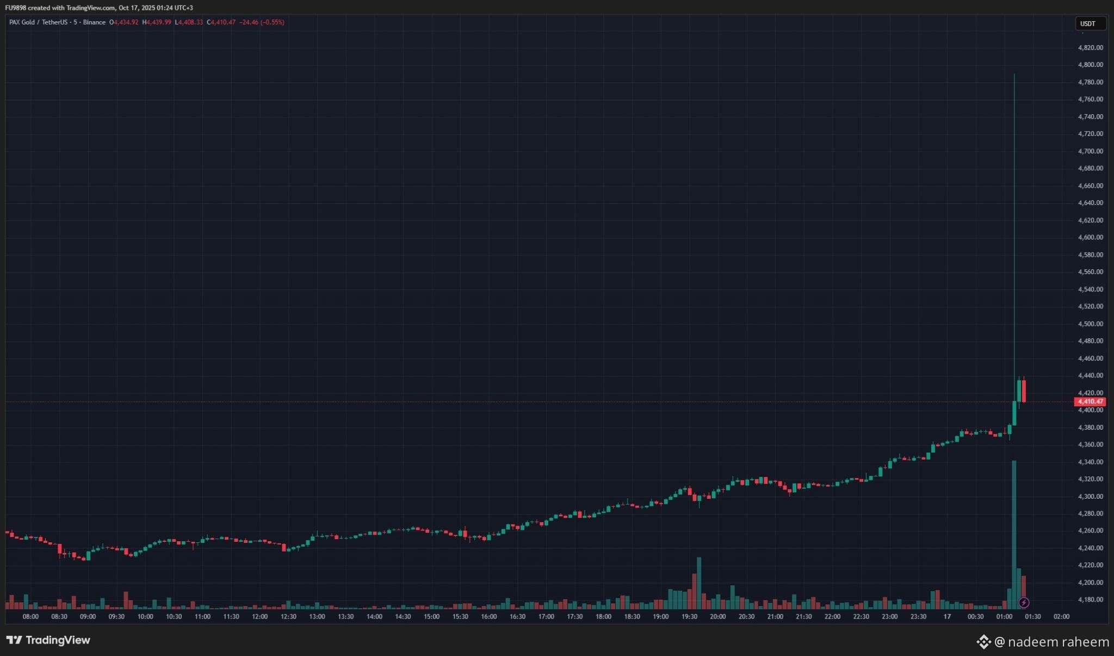Image resolution: width=1114 pixels, height=656 pixels.
Task: Click the TradingView.com header text
Action: click(x=91, y=8)
